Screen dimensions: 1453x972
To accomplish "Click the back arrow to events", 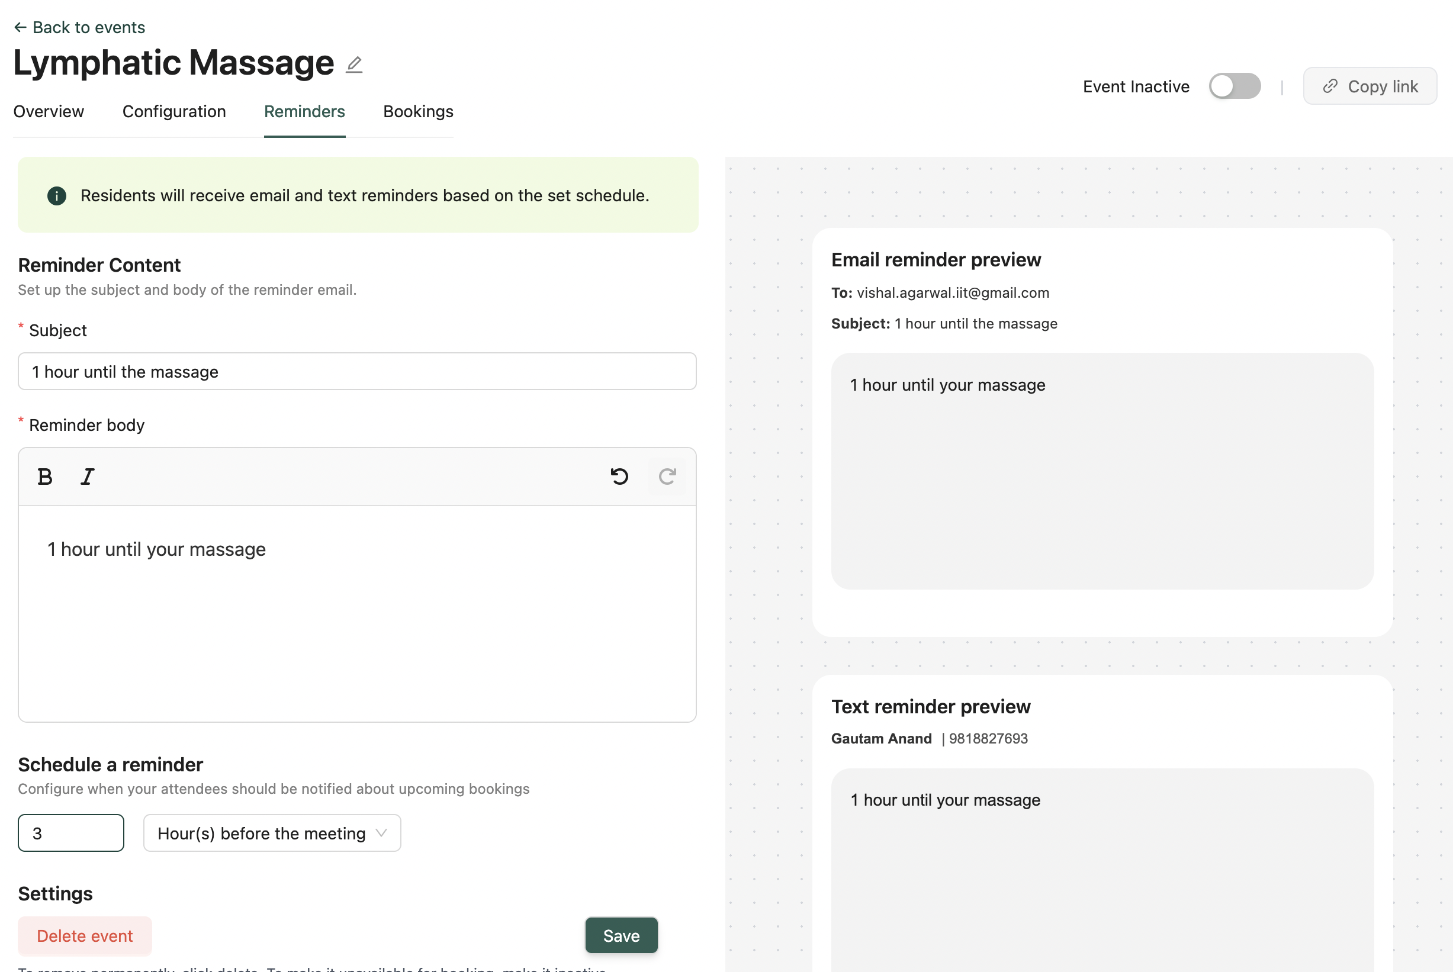I will coord(20,27).
